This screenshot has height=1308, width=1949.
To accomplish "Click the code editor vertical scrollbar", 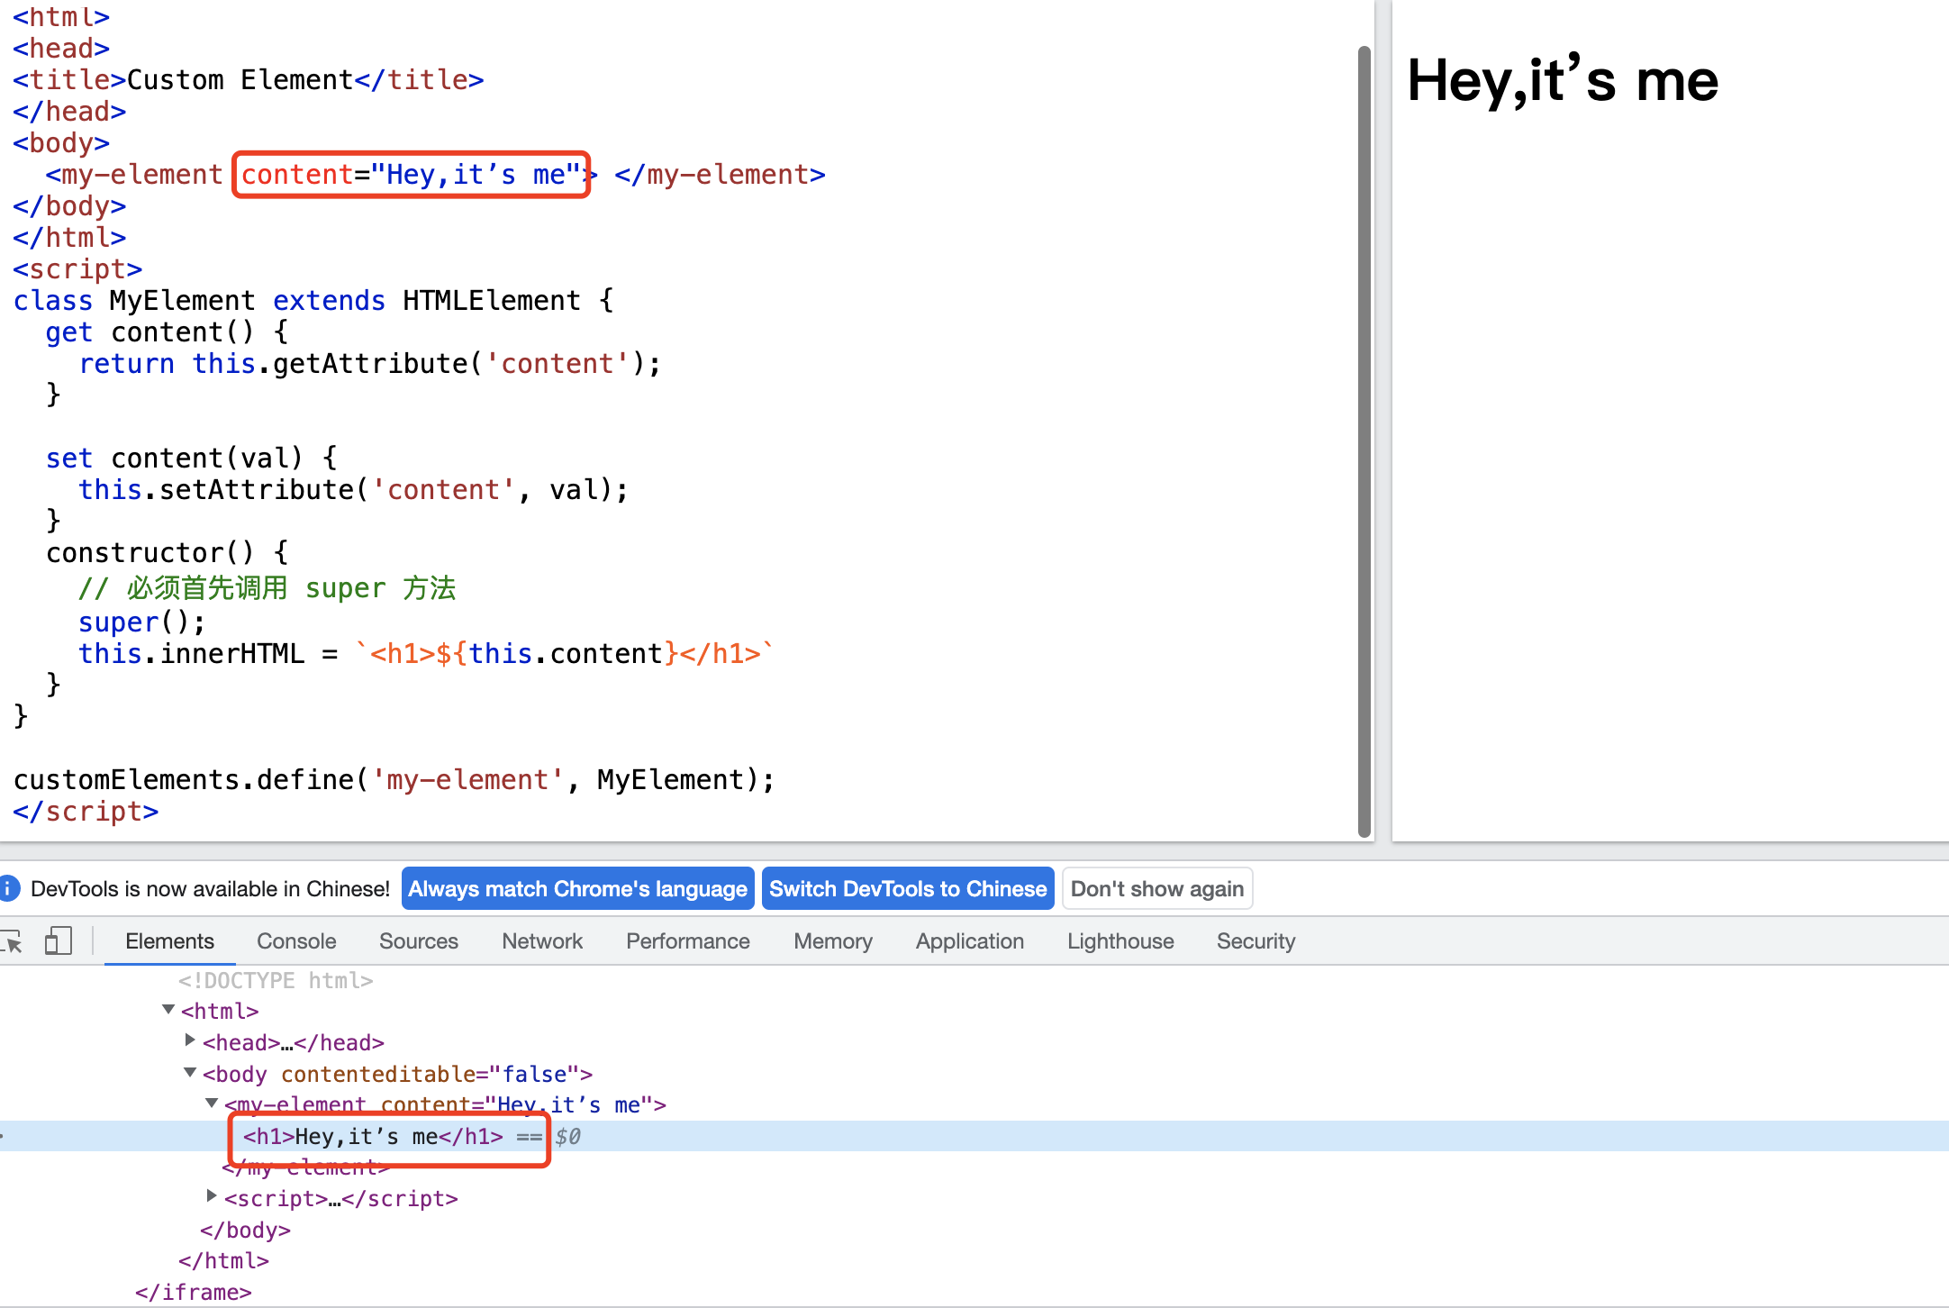I will [1364, 441].
